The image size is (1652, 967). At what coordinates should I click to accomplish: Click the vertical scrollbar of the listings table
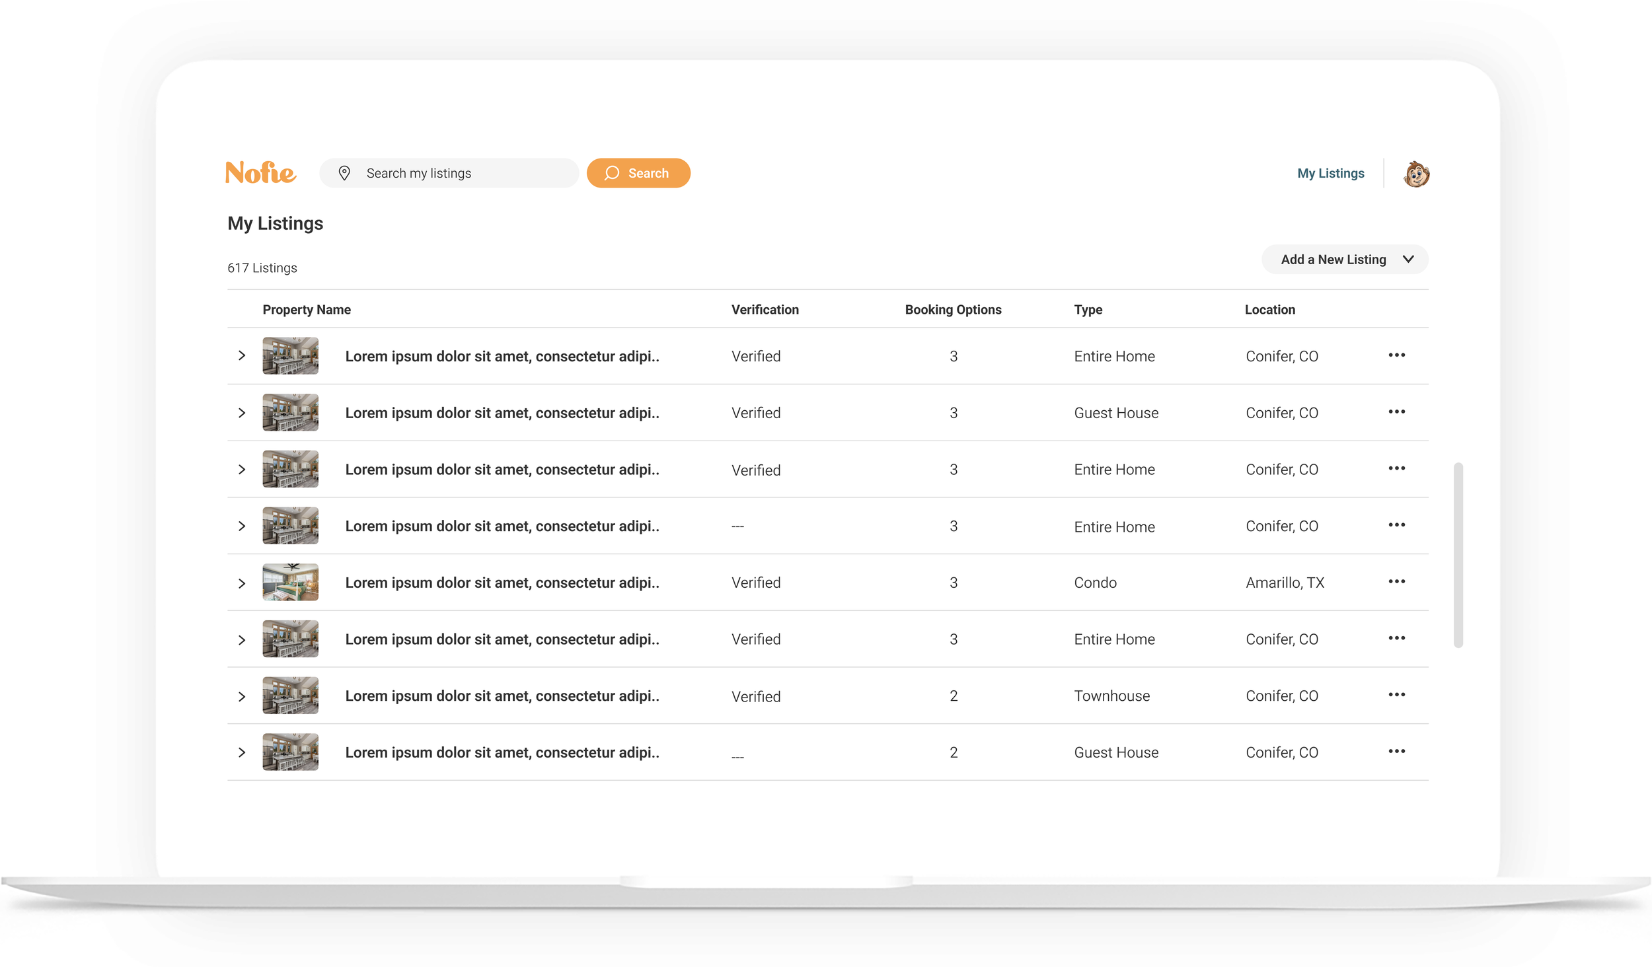point(1458,555)
